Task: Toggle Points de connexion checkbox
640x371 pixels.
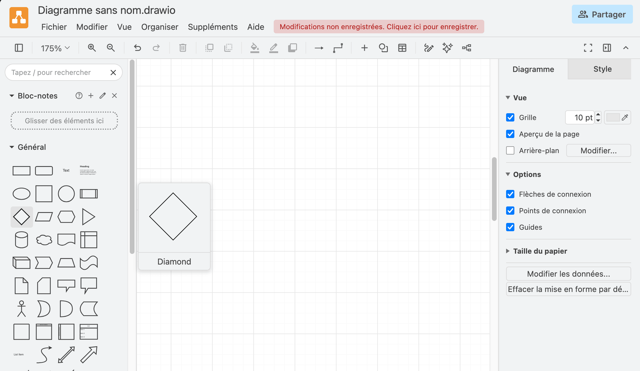Action: (x=510, y=211)
